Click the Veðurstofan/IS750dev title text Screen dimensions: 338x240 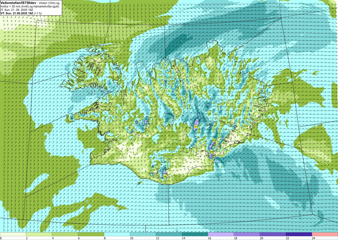point(18,3)
